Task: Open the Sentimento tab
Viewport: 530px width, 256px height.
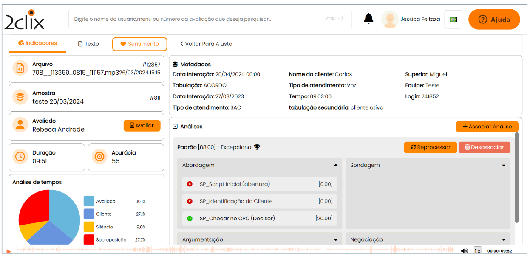Action: click(x=139, y=44)
